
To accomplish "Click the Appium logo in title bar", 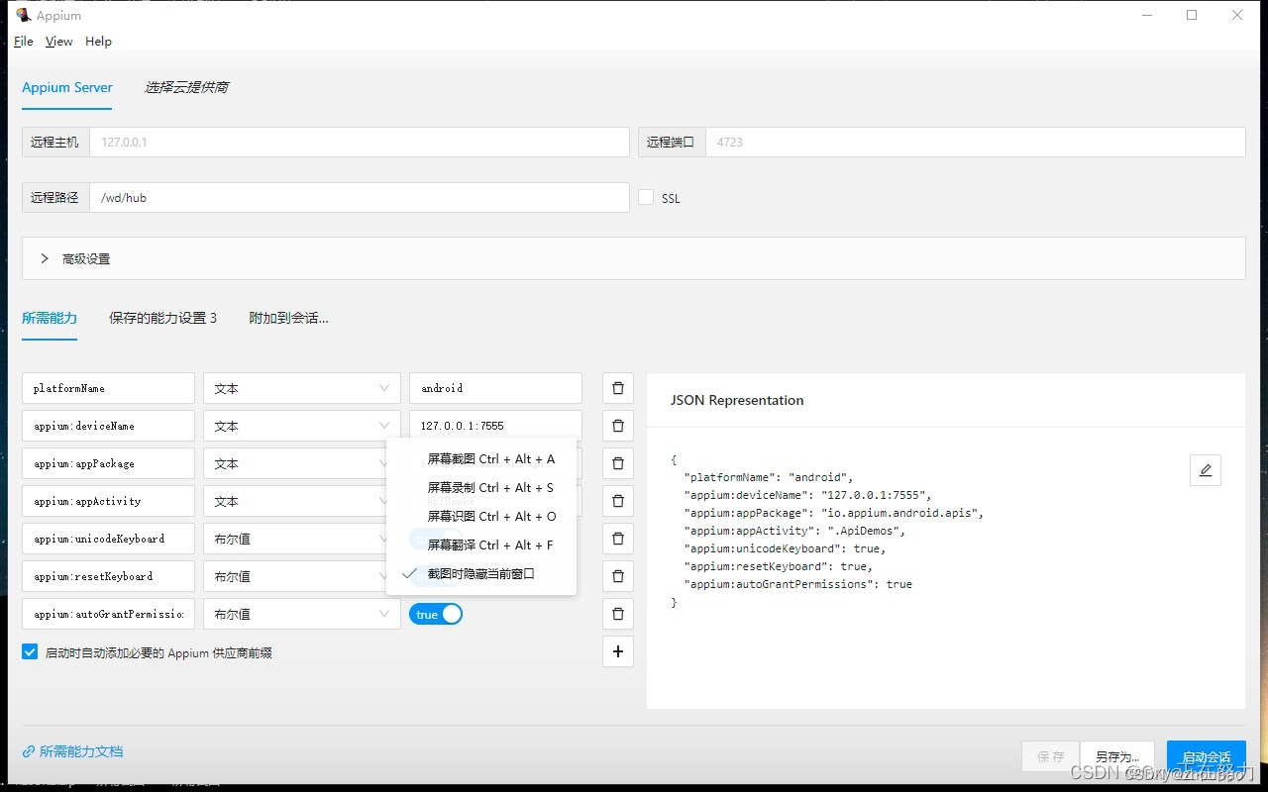I will pos(23,15).
